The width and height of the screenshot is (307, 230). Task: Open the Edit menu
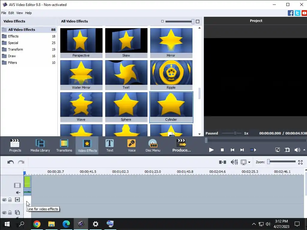[x=11, y=13]
